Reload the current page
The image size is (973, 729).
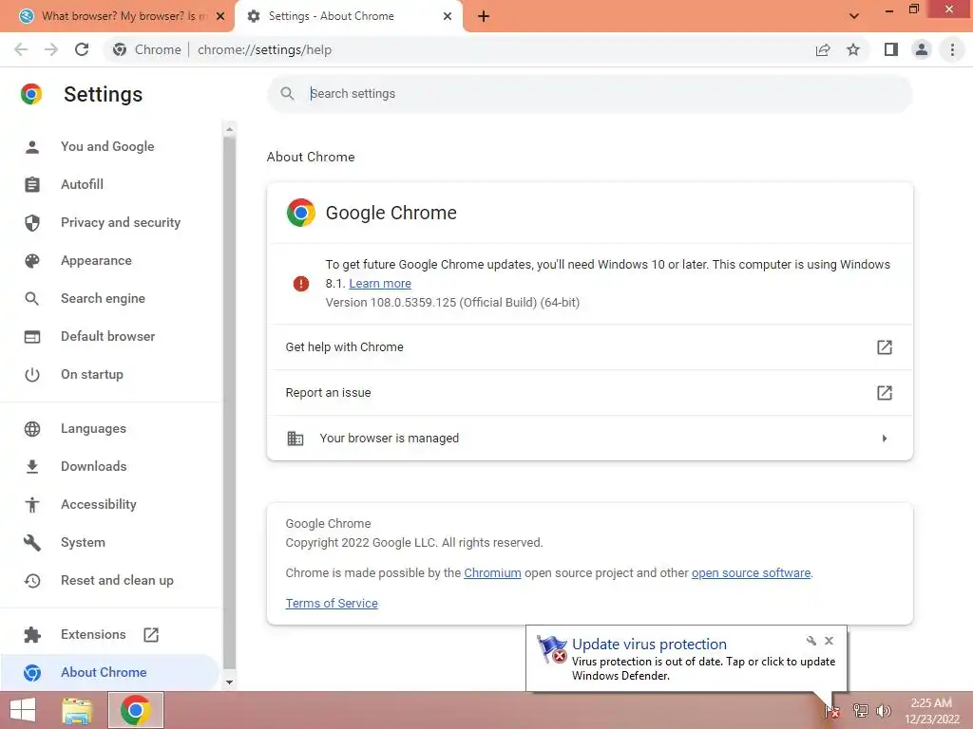82,49
